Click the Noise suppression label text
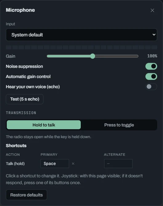This screenshot has width=163, height=206. click(x=24, y=66)
